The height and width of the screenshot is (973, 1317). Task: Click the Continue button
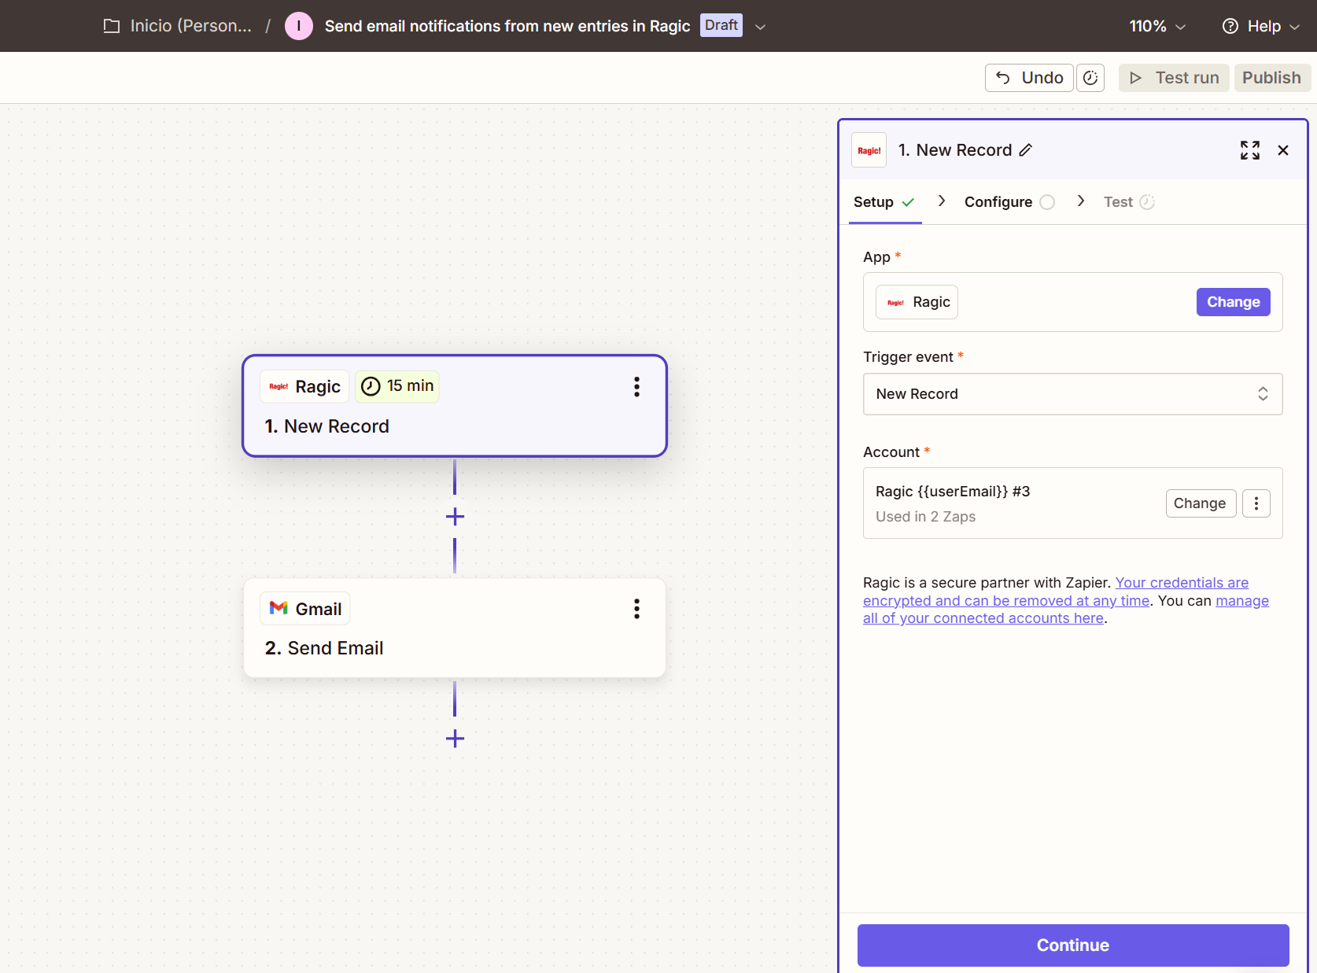click(1073, 945)
